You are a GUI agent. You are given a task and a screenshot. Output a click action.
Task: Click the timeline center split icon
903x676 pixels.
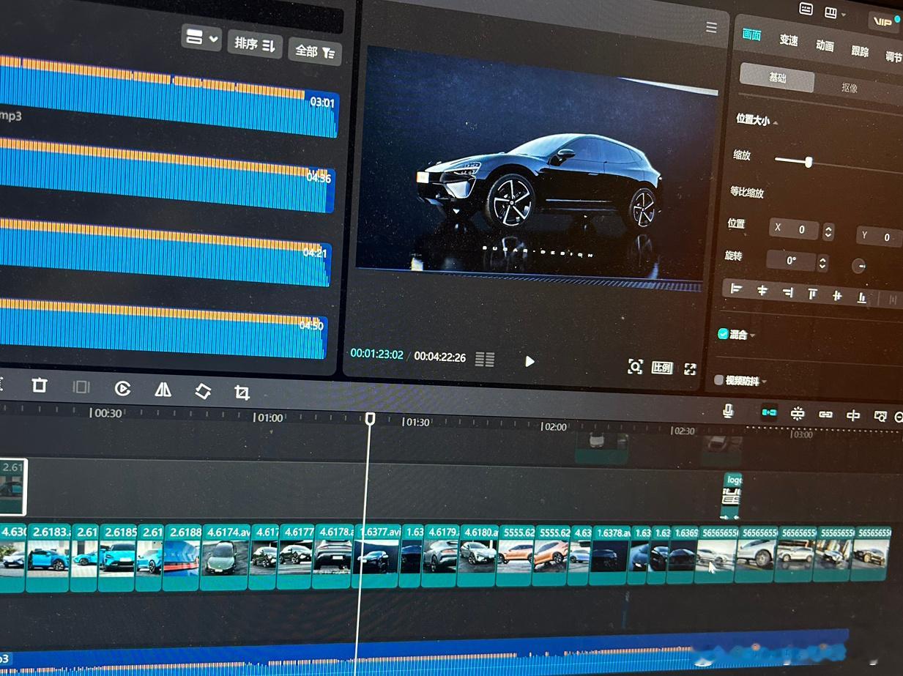coord(853,415)
